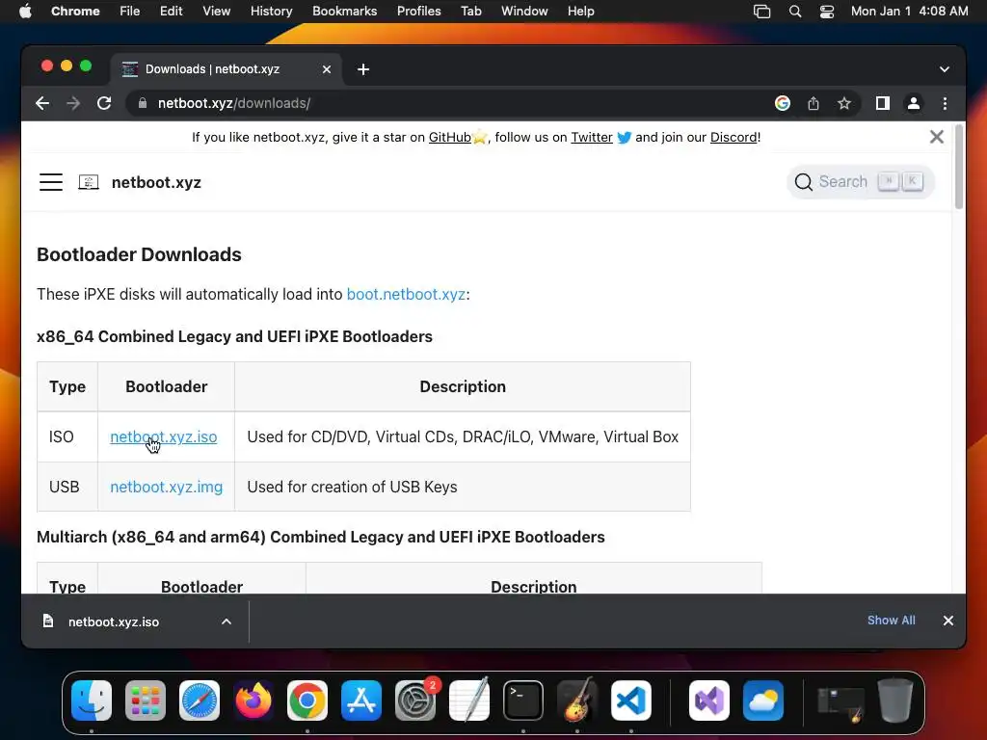Open the Bookmarks menu
987x740 pixels.
[x=344, y=11]
